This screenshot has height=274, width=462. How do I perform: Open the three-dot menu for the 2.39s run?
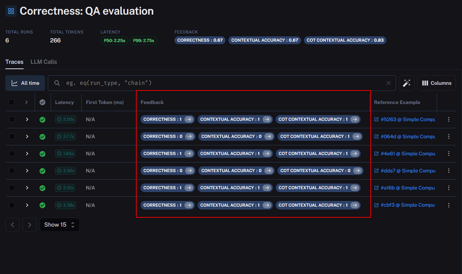[449, 205]
